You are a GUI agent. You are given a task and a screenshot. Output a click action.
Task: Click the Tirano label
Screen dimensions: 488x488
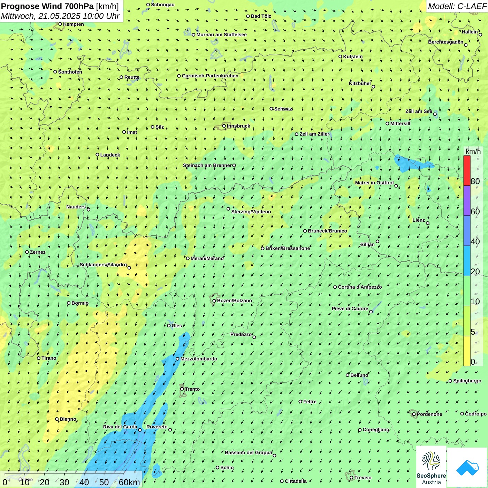49,358
